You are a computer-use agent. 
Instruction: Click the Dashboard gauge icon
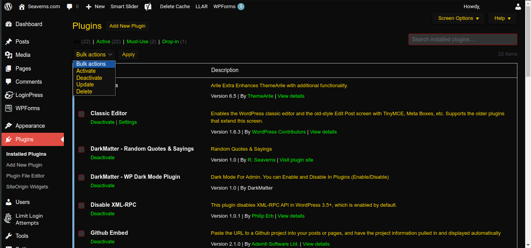click(9, 24)
